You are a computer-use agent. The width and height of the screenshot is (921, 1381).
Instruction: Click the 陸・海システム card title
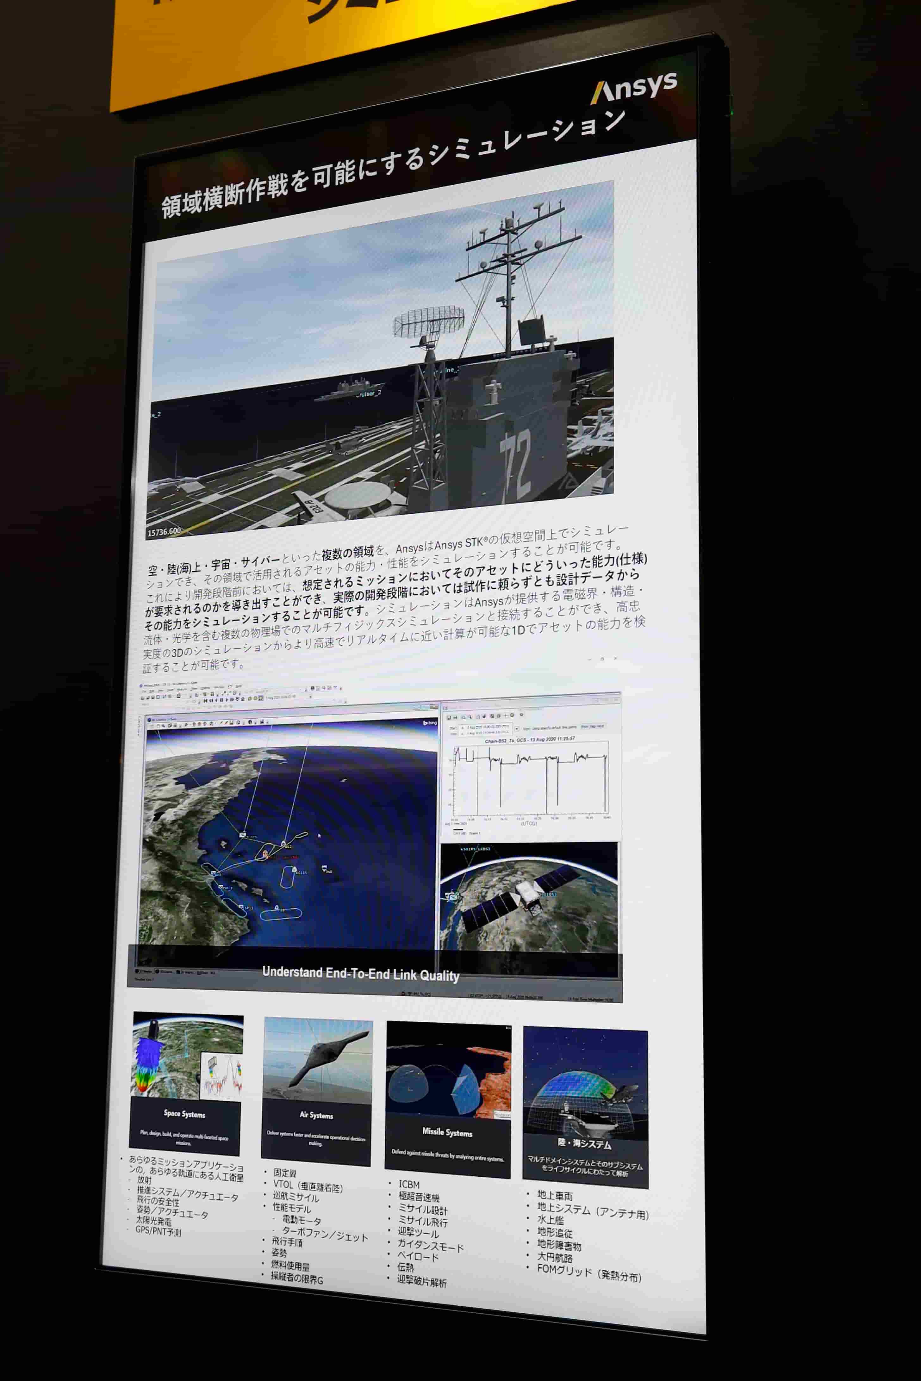584,1144
